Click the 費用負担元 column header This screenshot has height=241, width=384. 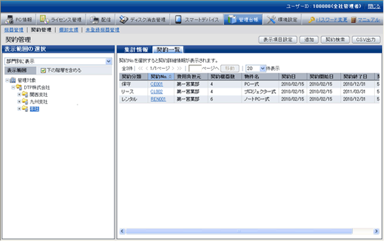191,77
